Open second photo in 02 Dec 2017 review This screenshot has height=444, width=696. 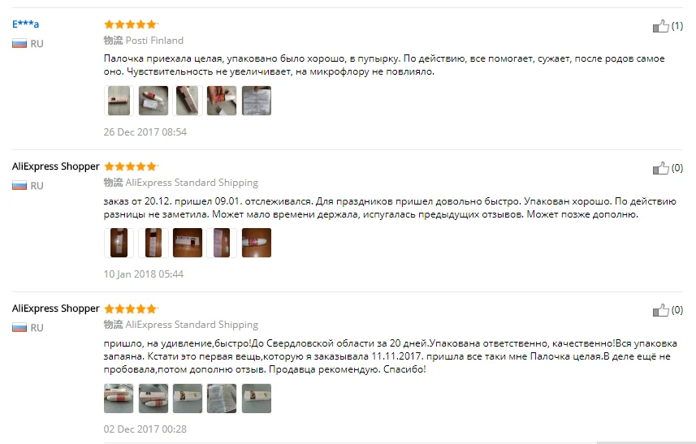point(153,399)
